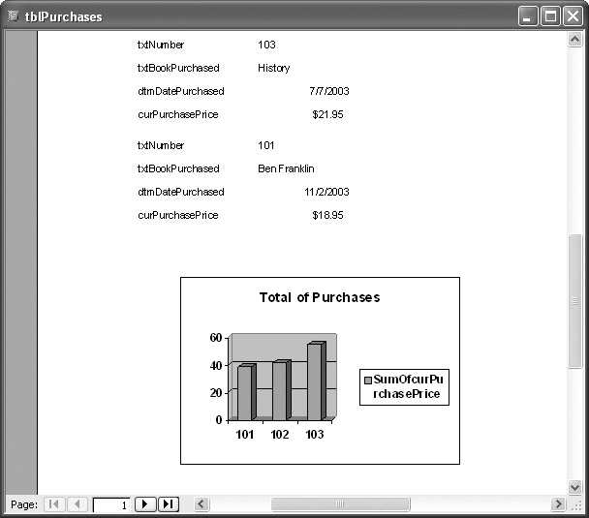Open the tblPurchases window control icon
The height and width of the screenshot is (518, 589).
click(14, 16)
